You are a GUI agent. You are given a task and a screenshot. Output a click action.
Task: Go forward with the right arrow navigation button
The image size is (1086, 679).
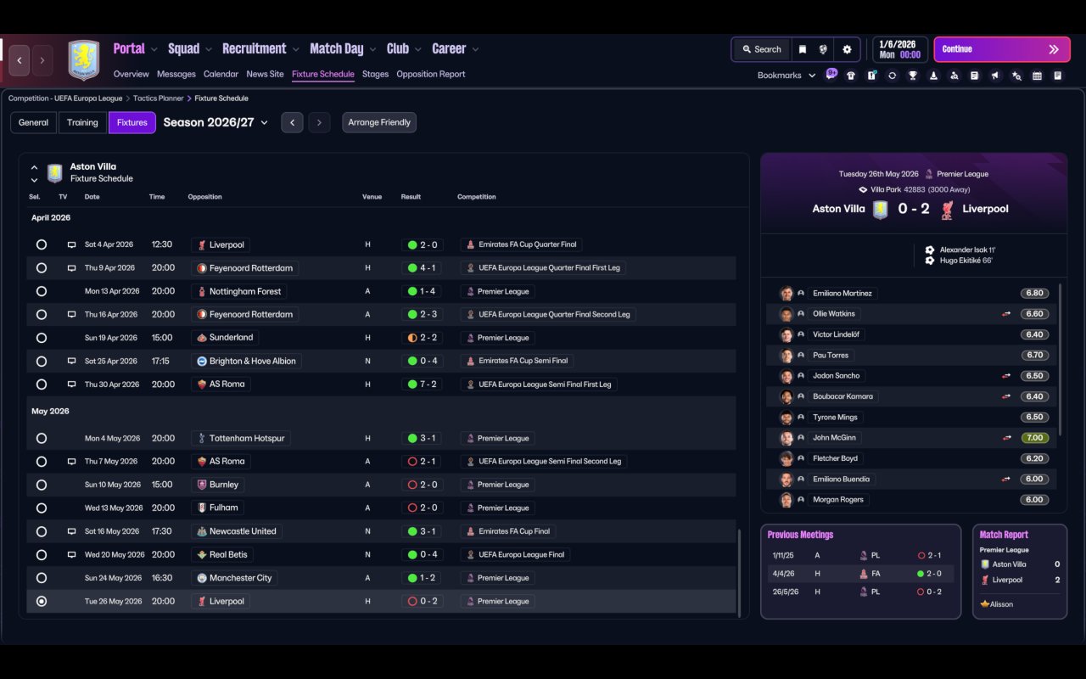pos(42,60)
